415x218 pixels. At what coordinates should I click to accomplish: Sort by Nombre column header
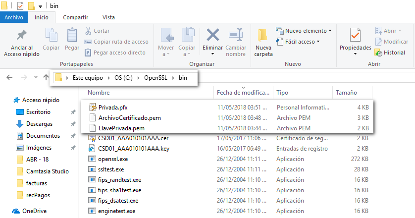(99, 93)
